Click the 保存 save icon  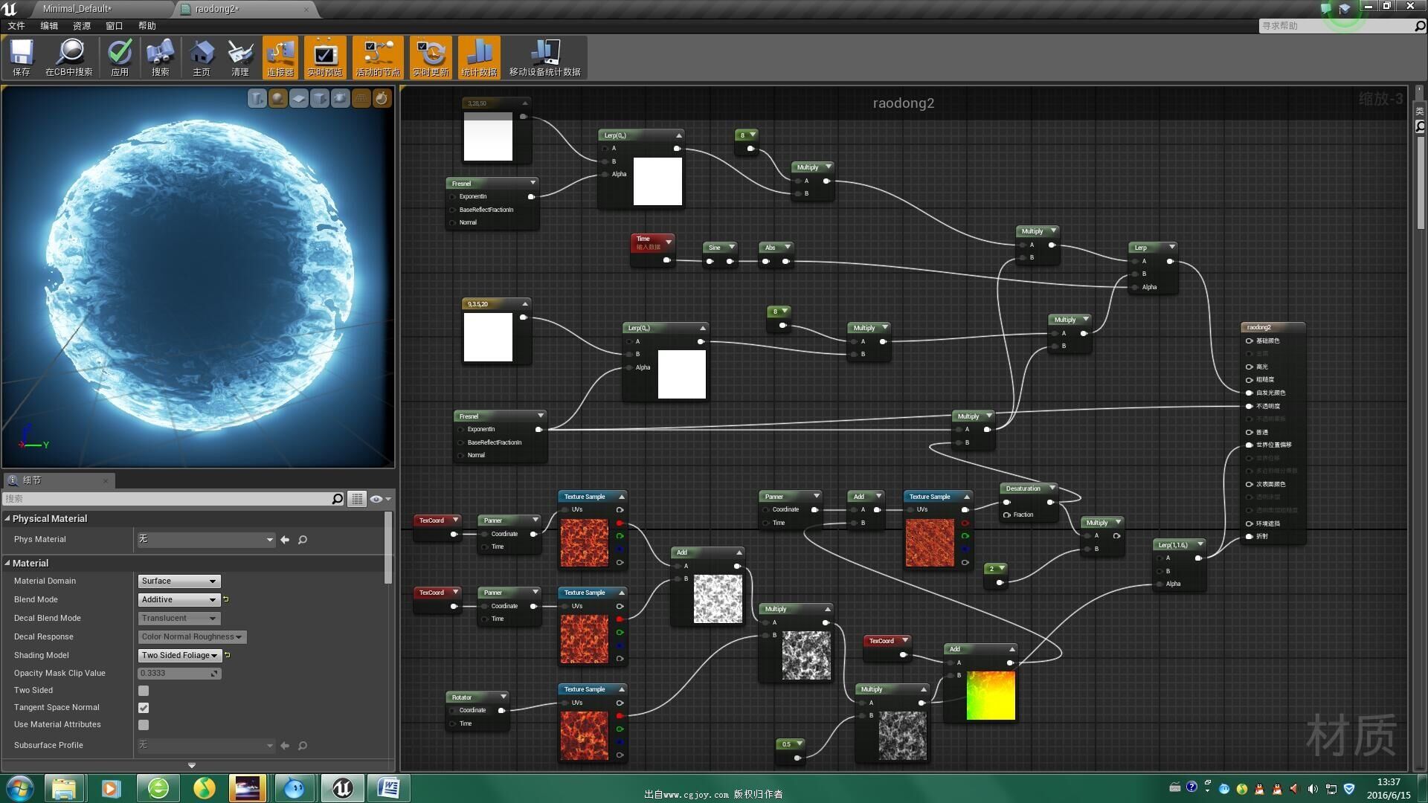(22, 57)
